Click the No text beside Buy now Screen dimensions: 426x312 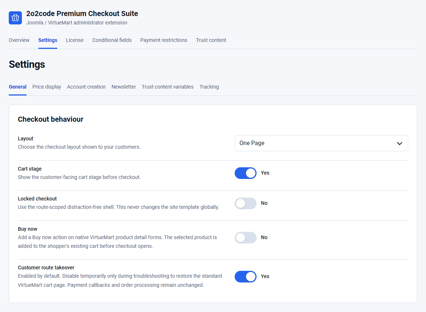point(264,237)
